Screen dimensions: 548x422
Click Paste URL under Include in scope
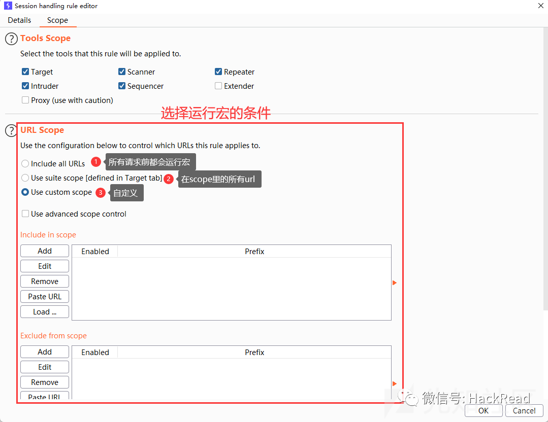(x=45, y=296)
